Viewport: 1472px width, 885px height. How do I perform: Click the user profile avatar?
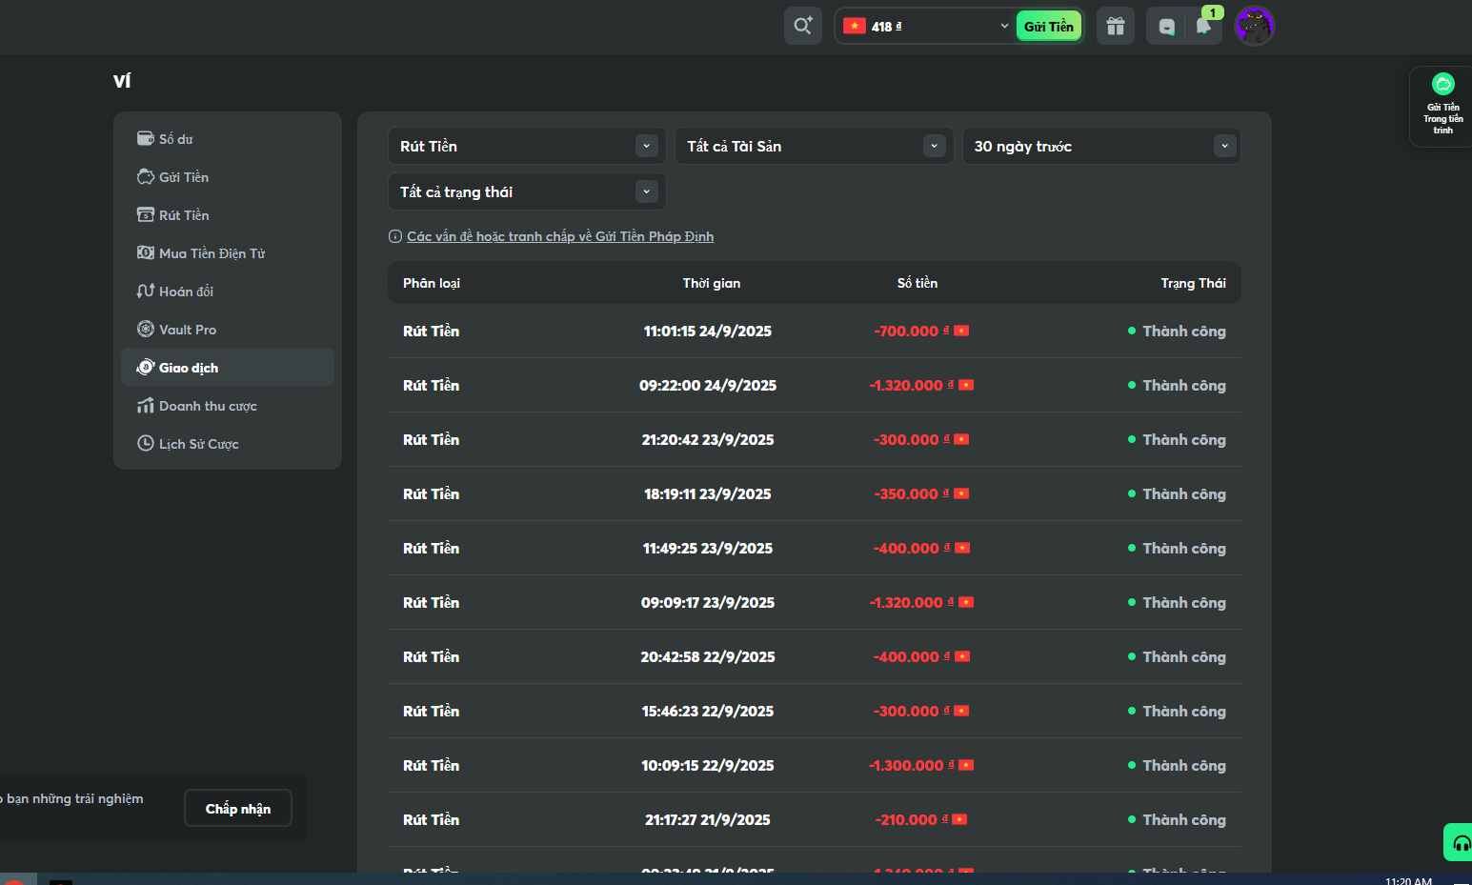coord(1254,26)
